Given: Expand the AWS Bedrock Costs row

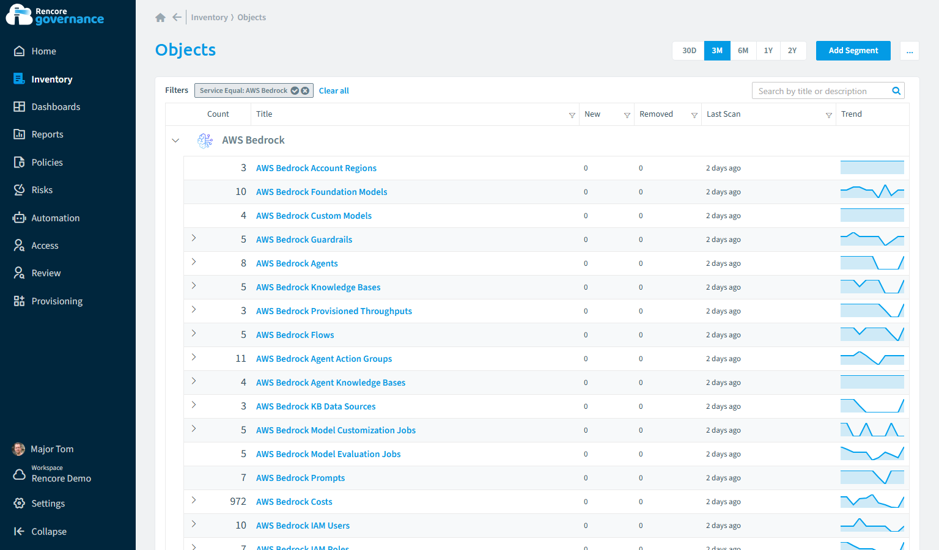Looking at the screenshot, I should [194, 500].
